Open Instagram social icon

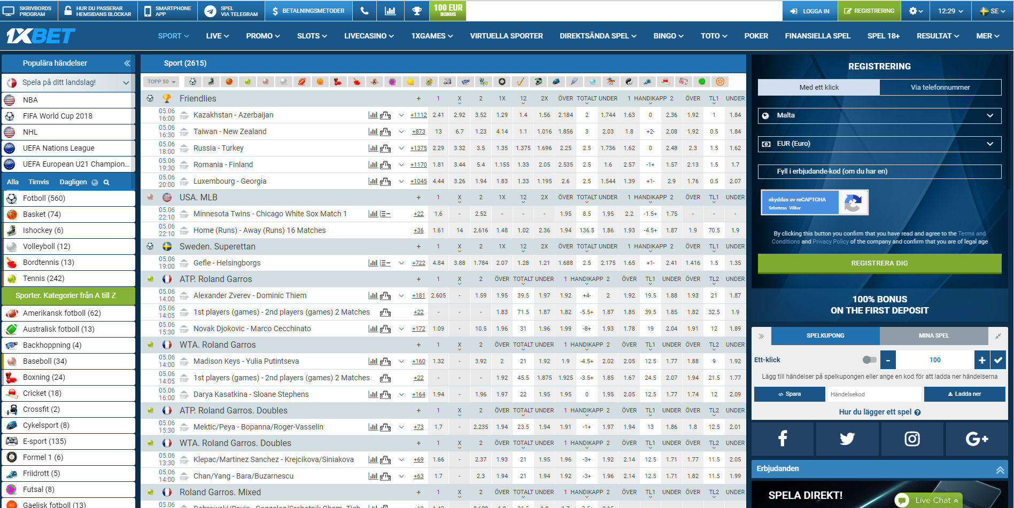point(912,439)
